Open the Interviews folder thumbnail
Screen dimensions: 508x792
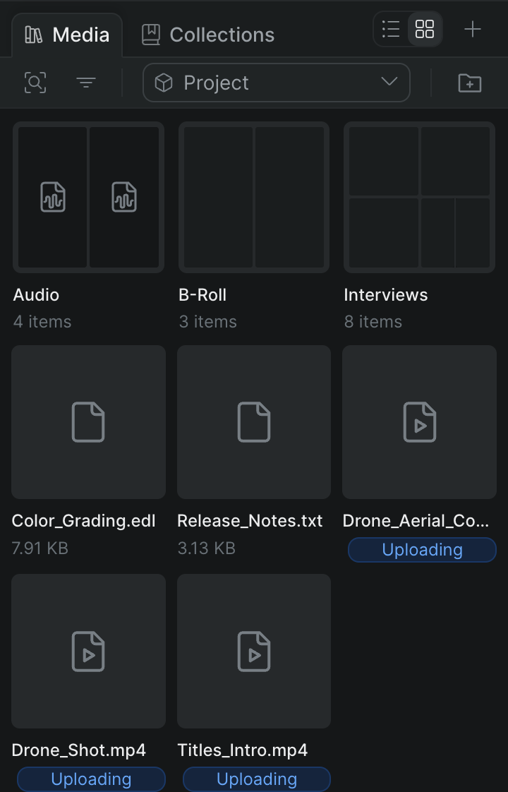click(419, 197)
